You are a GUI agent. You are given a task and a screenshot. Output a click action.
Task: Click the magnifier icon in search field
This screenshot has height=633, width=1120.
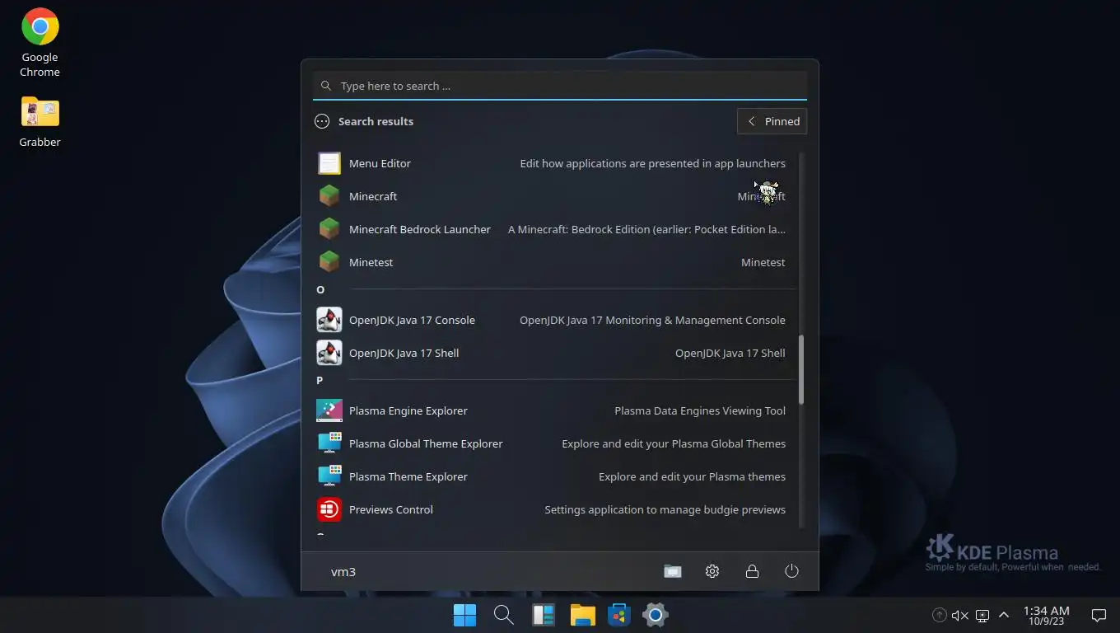point(326,86)
